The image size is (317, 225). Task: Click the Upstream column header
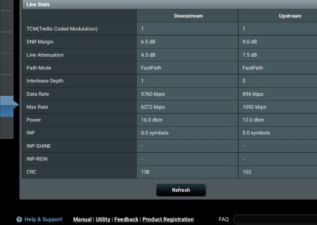[x=290, y=16]
